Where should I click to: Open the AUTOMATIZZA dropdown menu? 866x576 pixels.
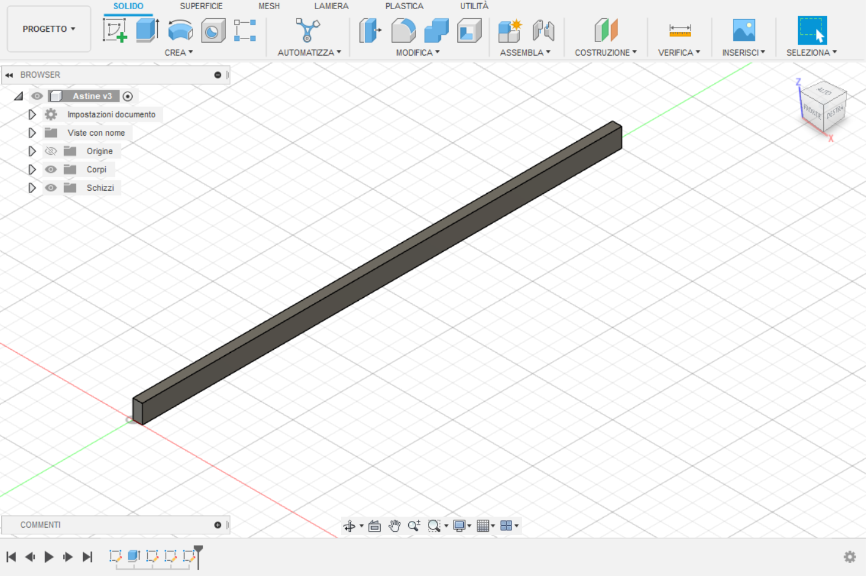(309, 53)
